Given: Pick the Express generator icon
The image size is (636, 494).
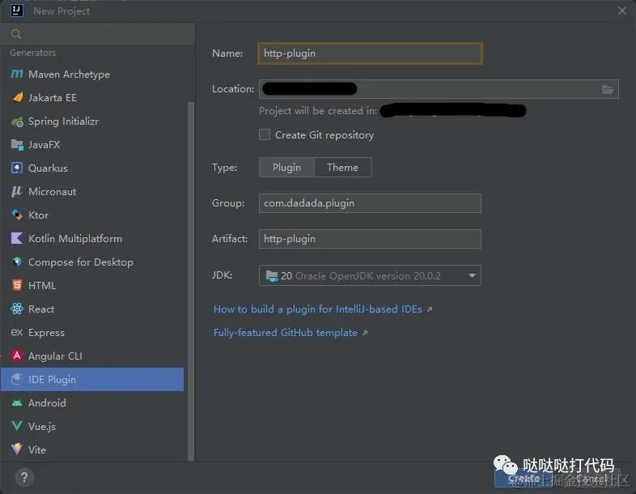Looking at the screenshot, I should (x=17, y=333).
